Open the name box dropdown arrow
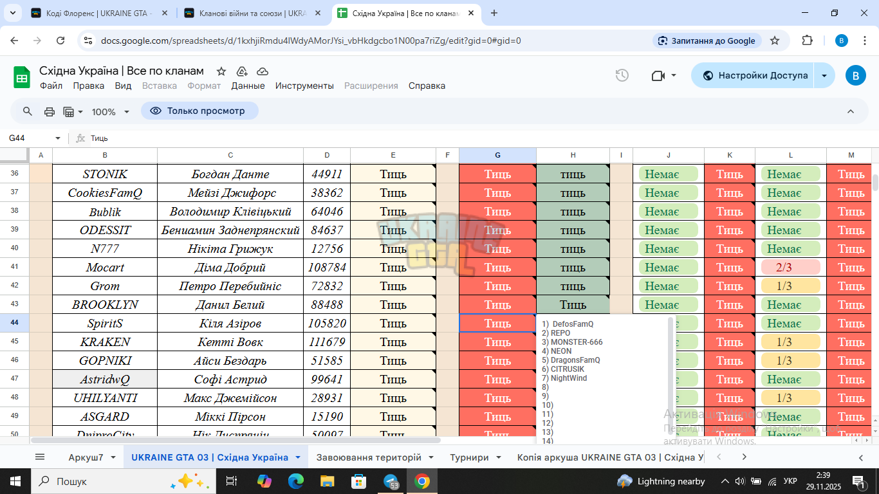Image resolution: width=879 pixels, height=494 pixels. click(x=58, y=138)
